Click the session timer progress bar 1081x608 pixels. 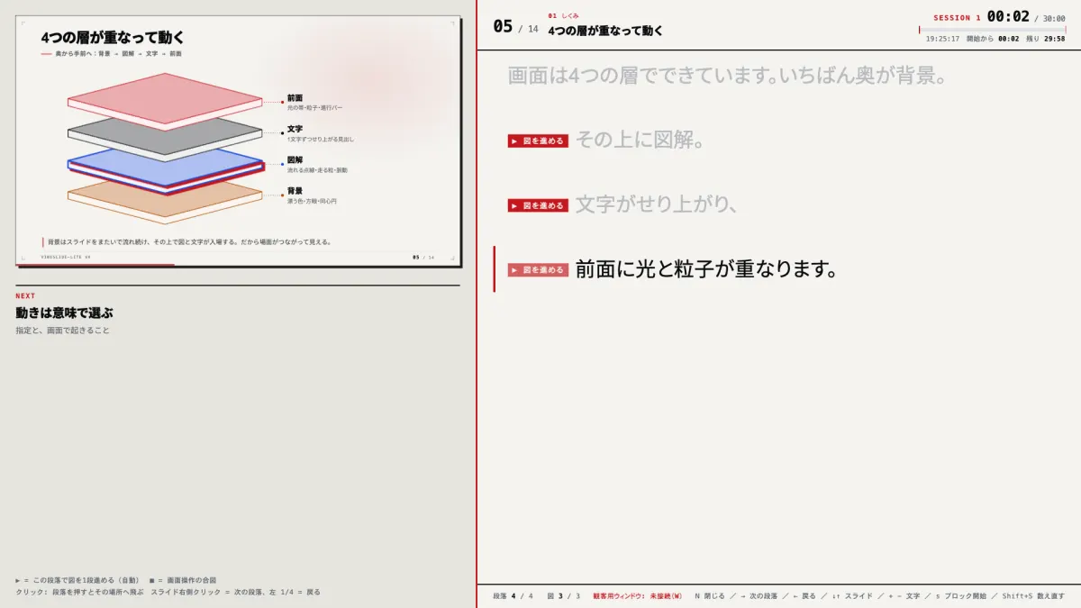coord(992,30)
